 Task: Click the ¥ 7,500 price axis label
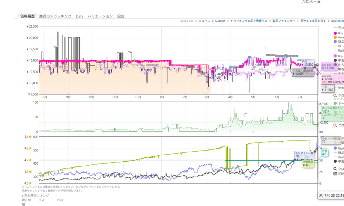33,94
